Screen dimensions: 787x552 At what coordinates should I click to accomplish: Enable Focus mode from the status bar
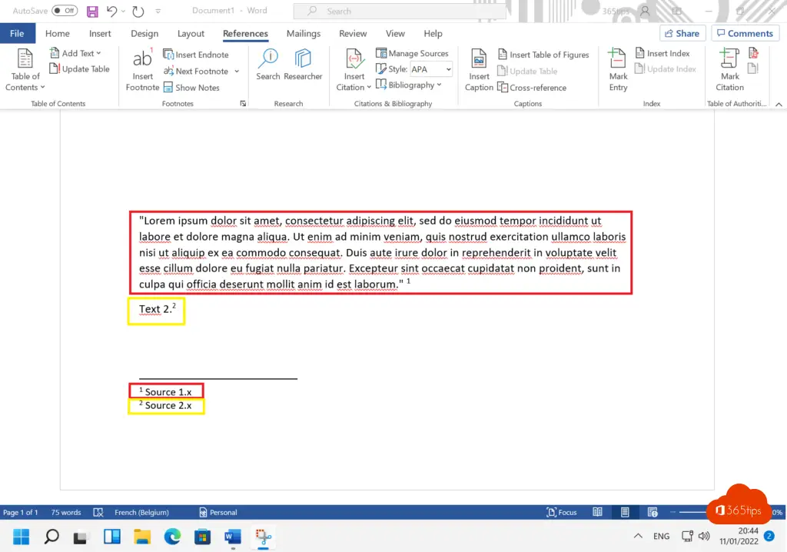tap(562, 512)
